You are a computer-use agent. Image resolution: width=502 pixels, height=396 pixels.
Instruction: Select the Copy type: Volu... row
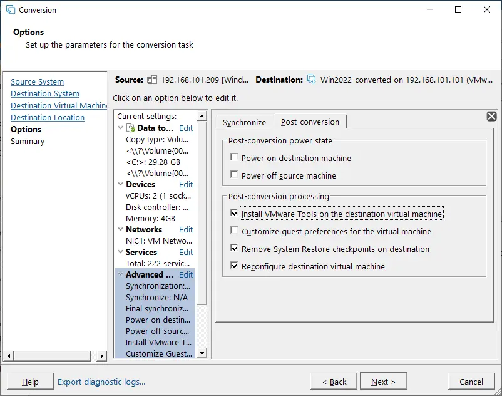point(157,139)
